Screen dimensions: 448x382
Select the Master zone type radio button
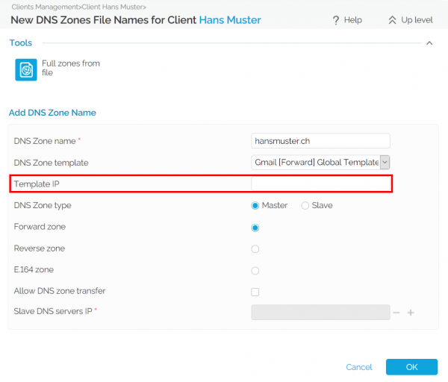pos(255,205)
